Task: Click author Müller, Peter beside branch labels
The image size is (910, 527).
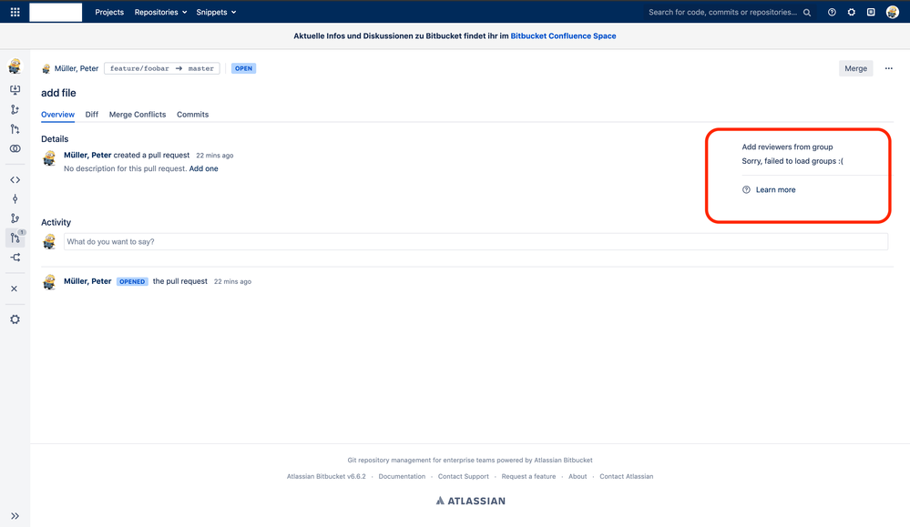Action: pyautogui.click(x=76, y=68)
